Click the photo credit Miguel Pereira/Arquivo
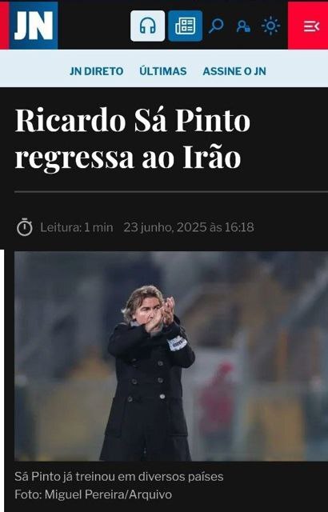The height and width of the screenshot is (512, 328). [x=108, y=494]
